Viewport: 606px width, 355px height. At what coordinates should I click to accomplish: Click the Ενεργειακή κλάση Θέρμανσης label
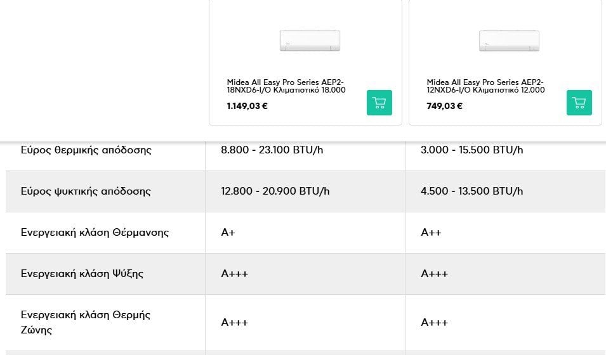point(95,233)
